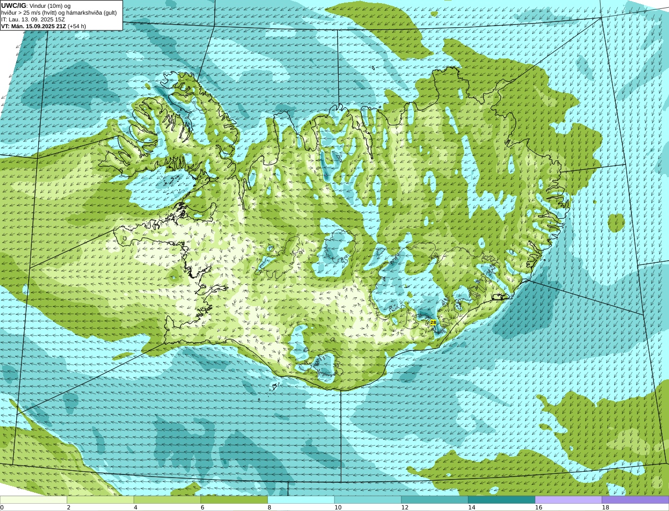The width and height of the screenshot is (669, 511).
Task: Select the teal 12–14 m/s legend swatch
Action: tap(435, 500)
